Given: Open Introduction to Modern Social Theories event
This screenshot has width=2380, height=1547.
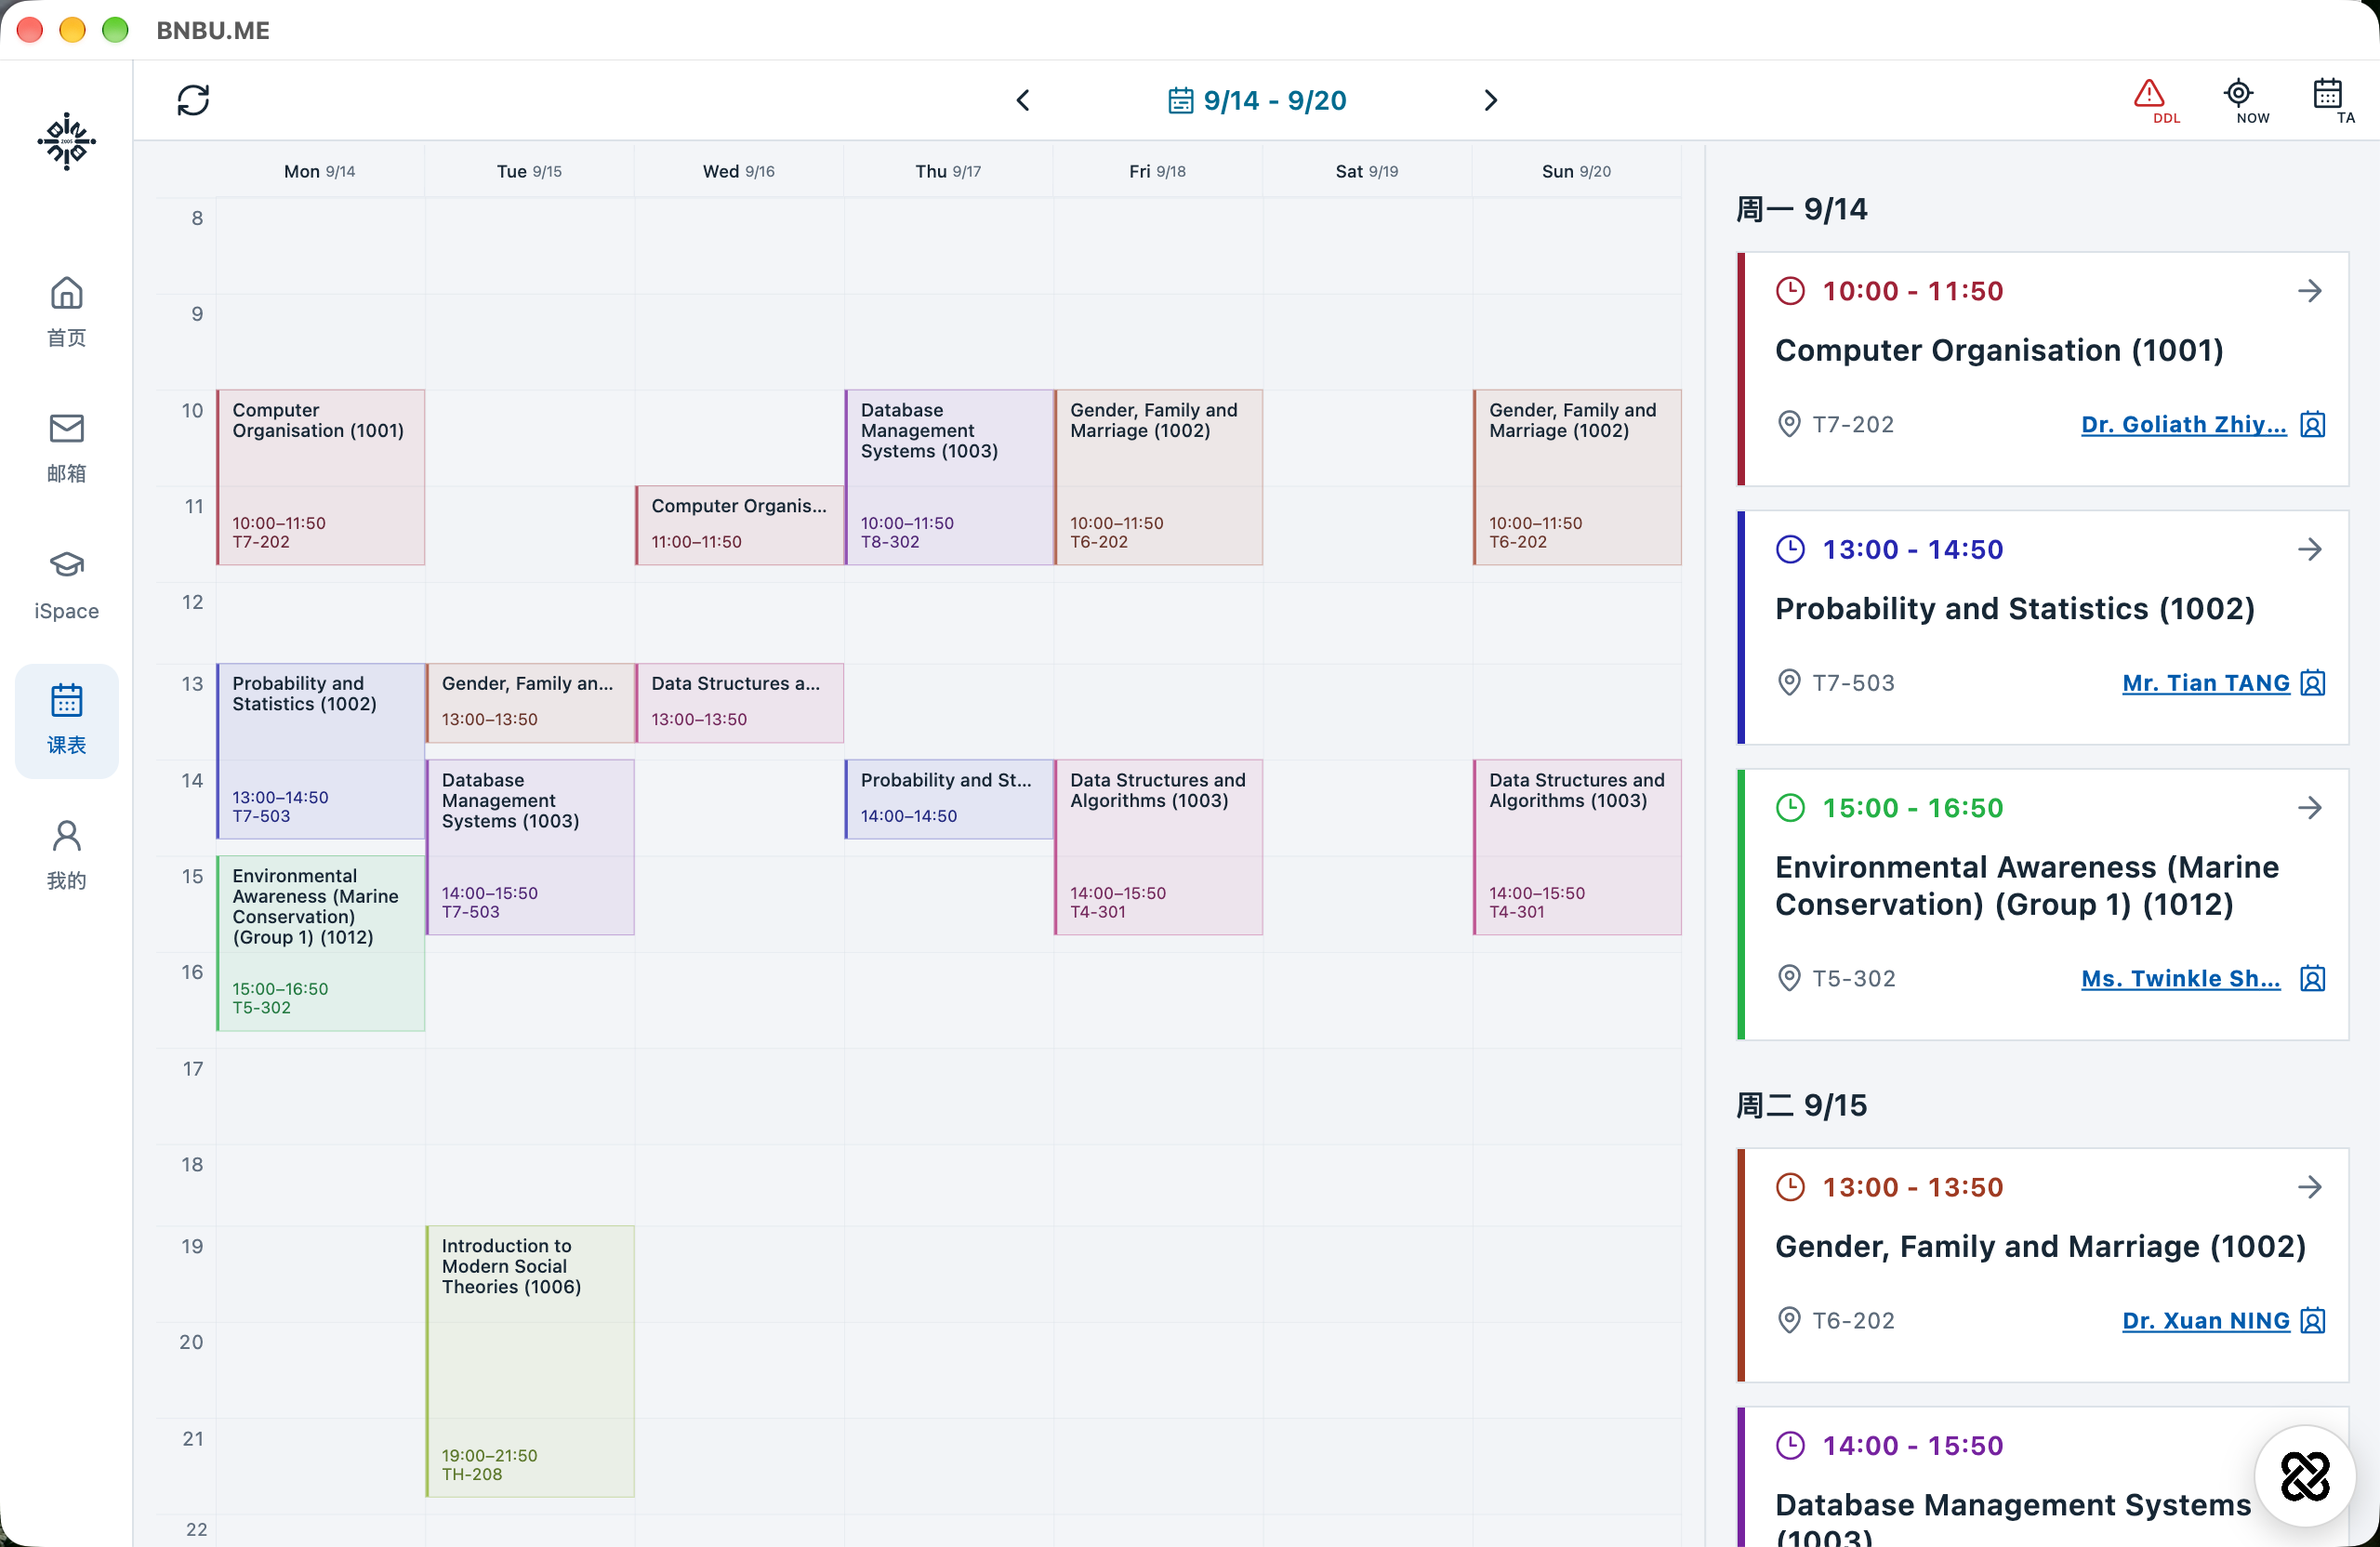Looking at the screenshot, I should [530, 1361].
